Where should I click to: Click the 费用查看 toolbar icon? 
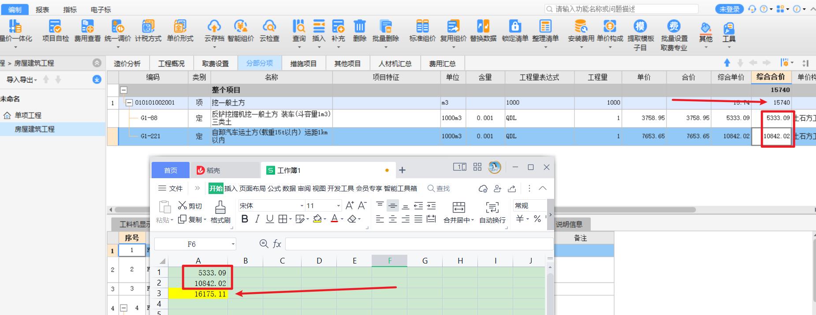(x=87, y=31)
